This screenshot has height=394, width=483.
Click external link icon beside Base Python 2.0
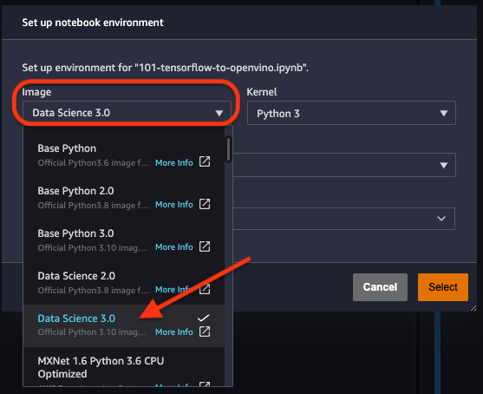pyautogui.click(x=205, y=204)
